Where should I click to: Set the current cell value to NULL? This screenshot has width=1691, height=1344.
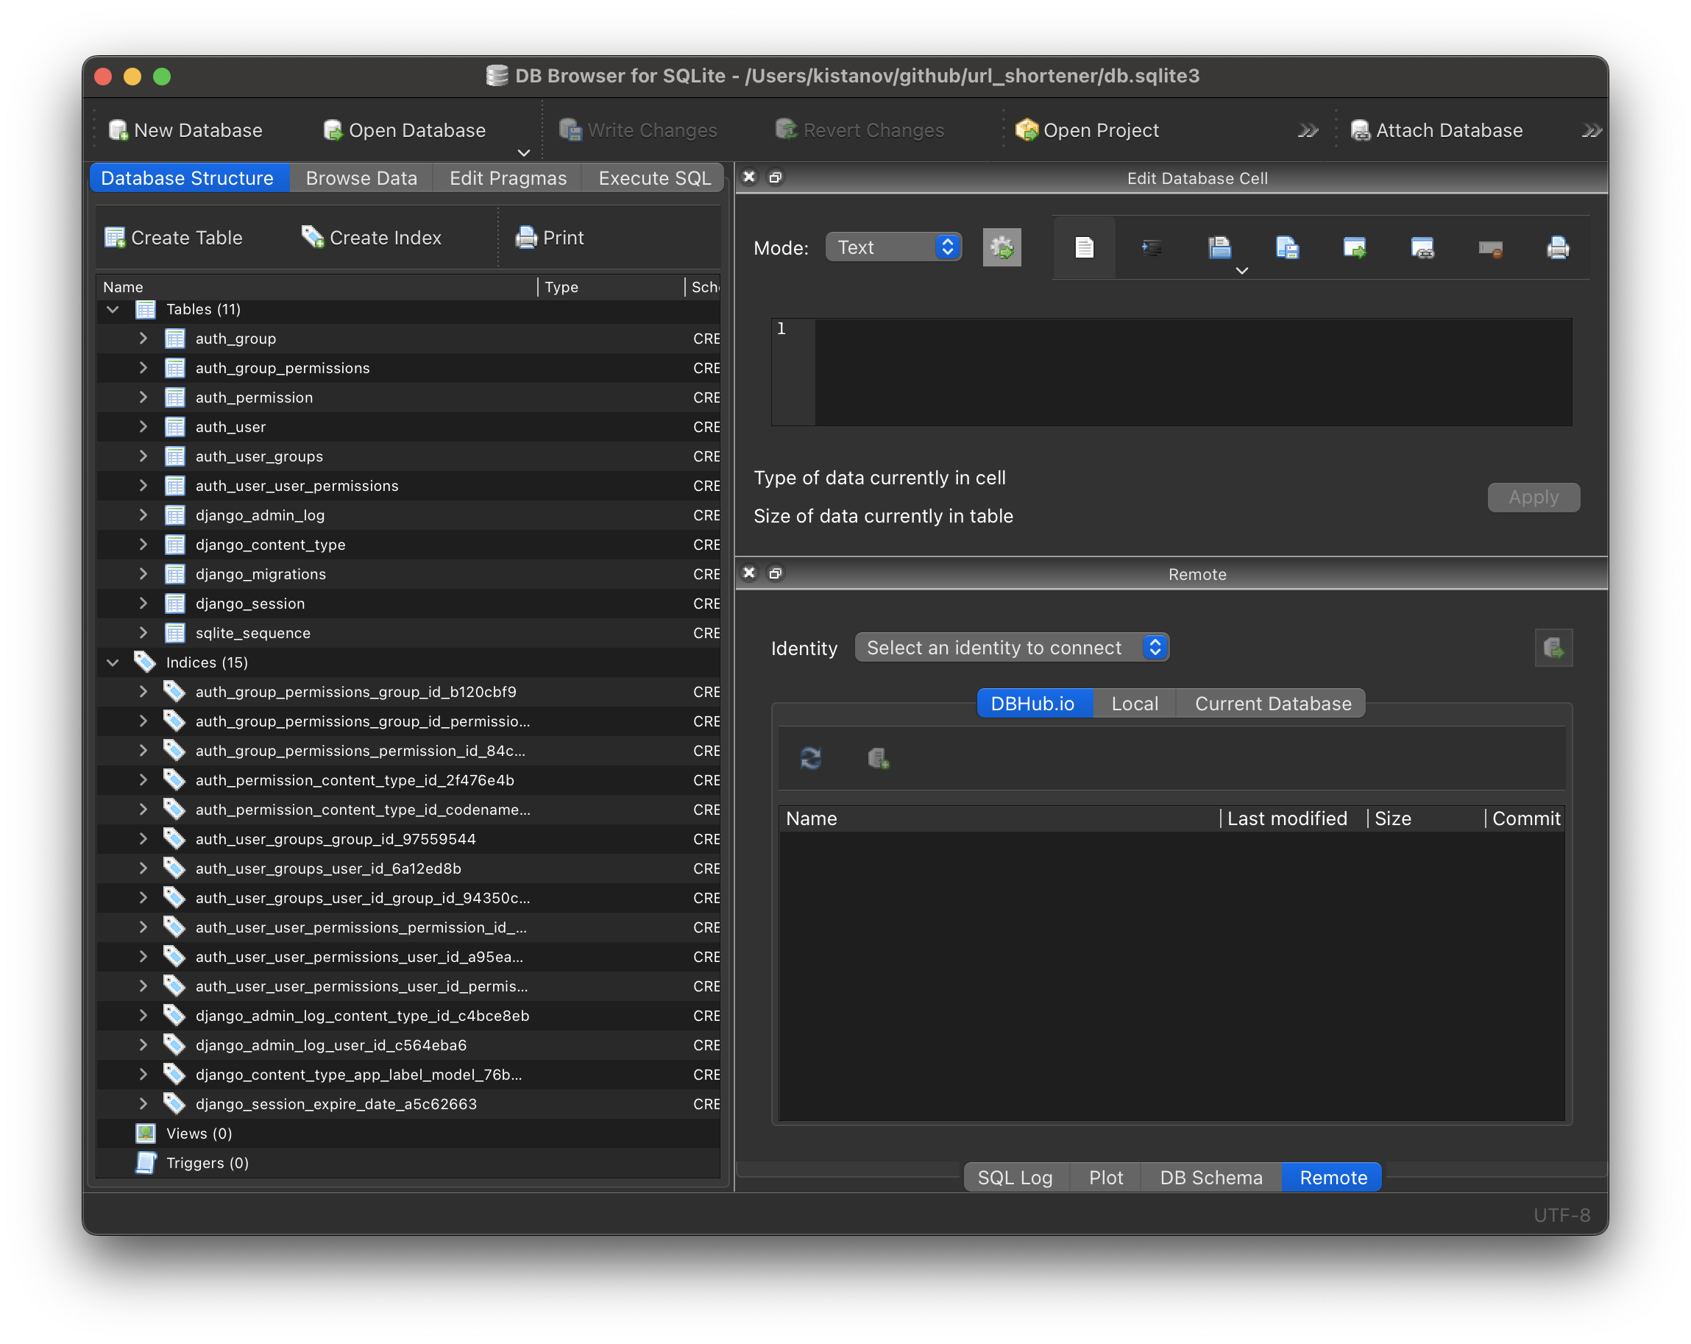coord(1489,247)
